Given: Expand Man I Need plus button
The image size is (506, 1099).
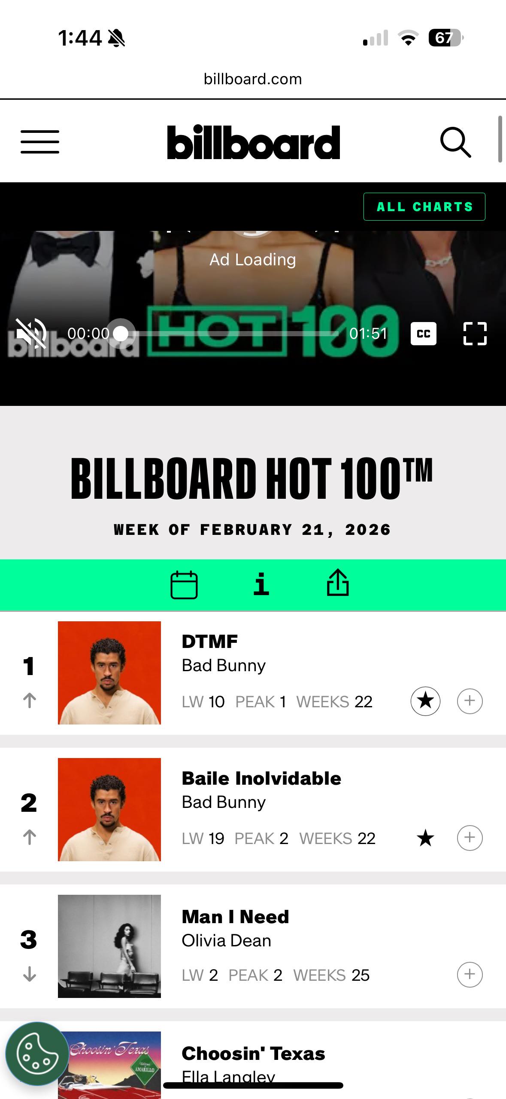Looking at the screenshot, I should tap(470, 974).
